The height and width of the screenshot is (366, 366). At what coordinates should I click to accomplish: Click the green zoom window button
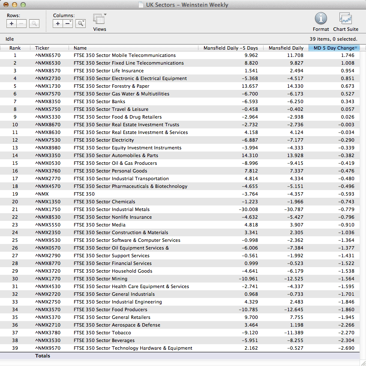pos(23,5)
